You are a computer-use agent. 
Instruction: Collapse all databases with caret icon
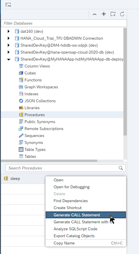click(x=95, y=14)
